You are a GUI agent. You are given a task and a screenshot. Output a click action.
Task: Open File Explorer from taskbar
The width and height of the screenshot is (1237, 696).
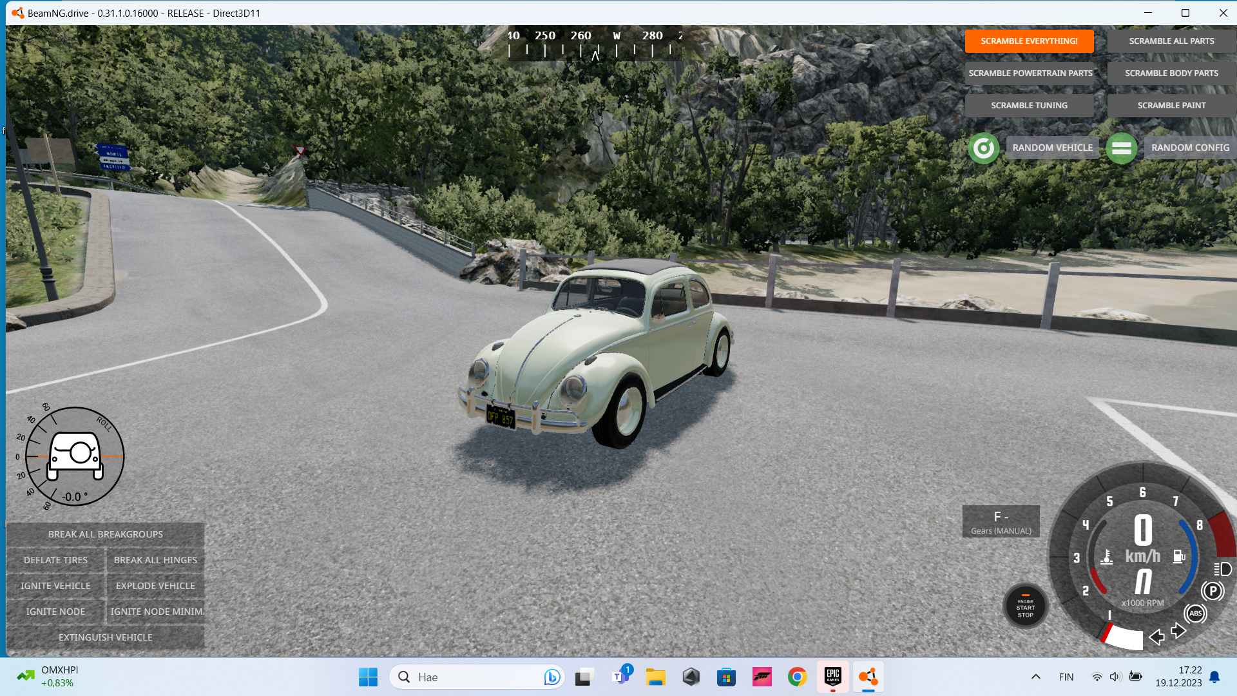pos(656,677)
